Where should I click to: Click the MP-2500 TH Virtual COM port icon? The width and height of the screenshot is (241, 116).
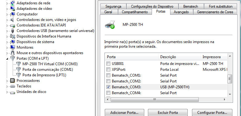tap(18, 64)
